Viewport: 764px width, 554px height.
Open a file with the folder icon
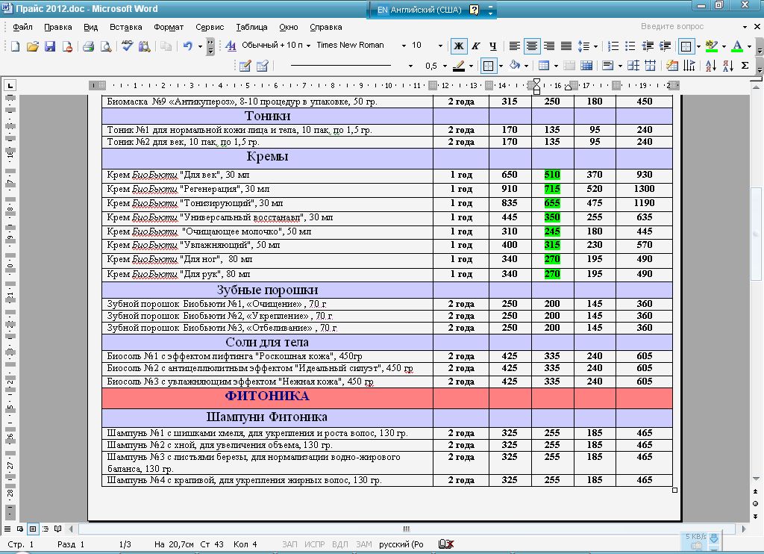pos(33,46)
